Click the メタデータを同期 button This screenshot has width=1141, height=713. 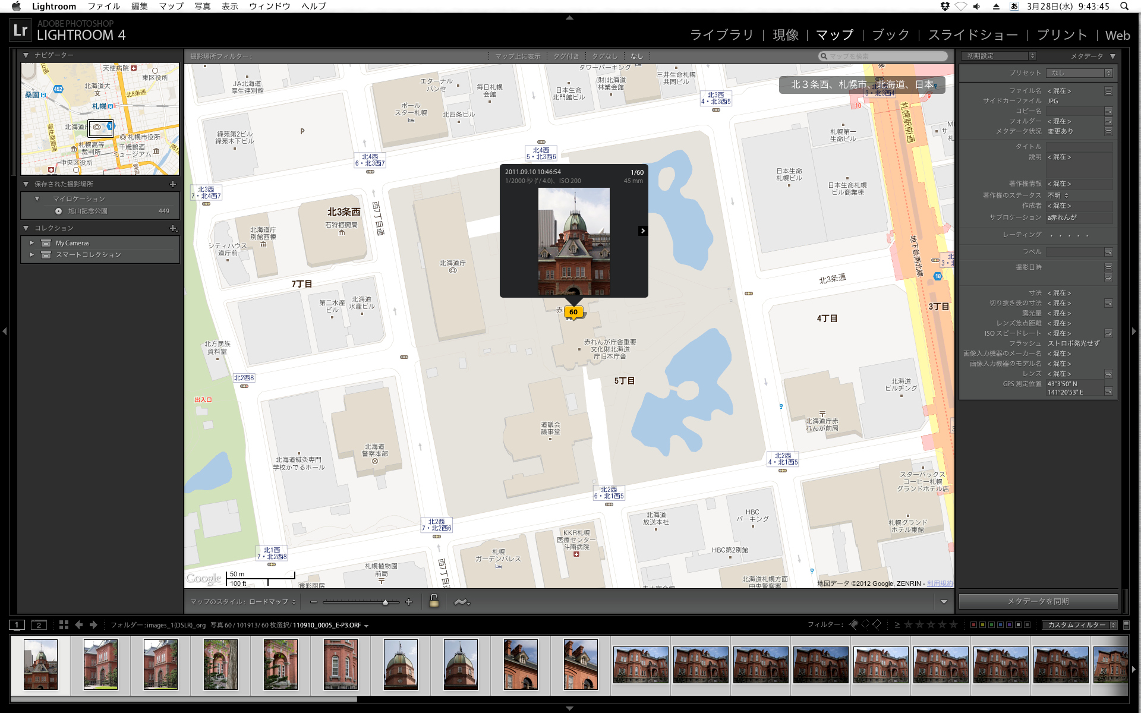point(1038,601)
